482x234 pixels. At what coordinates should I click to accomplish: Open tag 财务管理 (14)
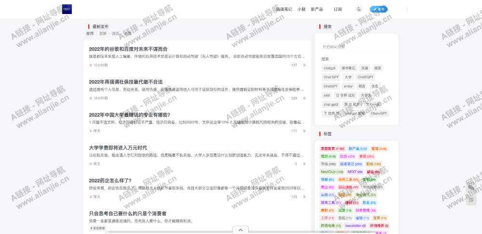[365, 210]
